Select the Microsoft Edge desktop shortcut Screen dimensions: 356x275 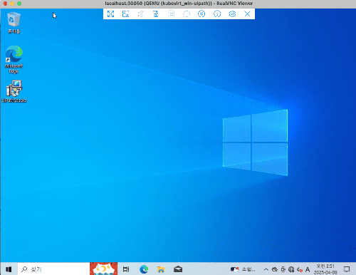pos(14,59)
